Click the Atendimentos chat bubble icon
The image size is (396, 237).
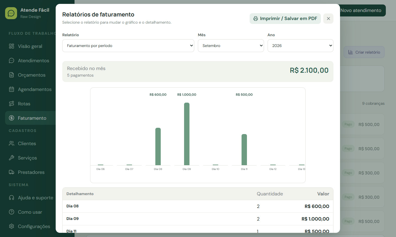11,60
